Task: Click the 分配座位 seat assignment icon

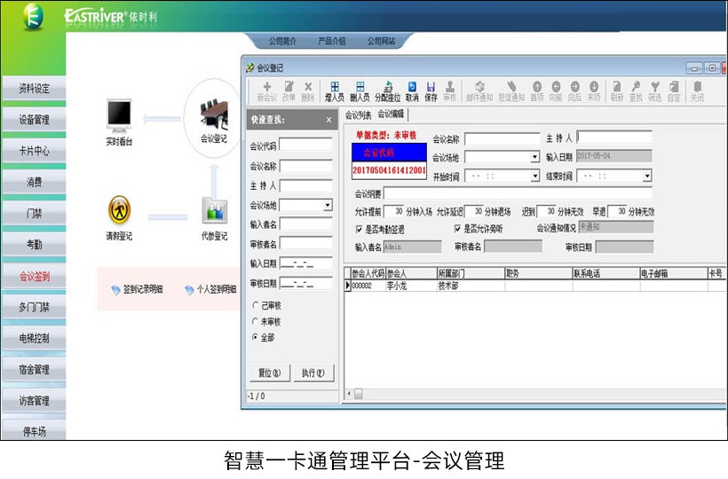Action: click(x=386, y=91)
